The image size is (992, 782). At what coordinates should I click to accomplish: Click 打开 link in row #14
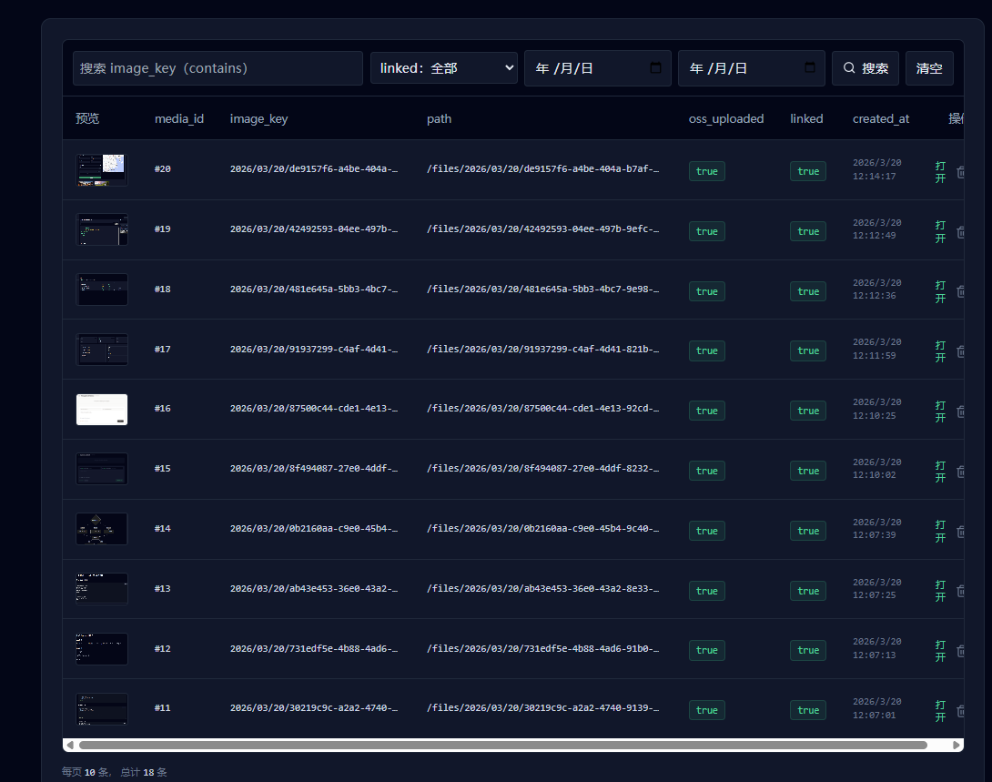[941, 531]
